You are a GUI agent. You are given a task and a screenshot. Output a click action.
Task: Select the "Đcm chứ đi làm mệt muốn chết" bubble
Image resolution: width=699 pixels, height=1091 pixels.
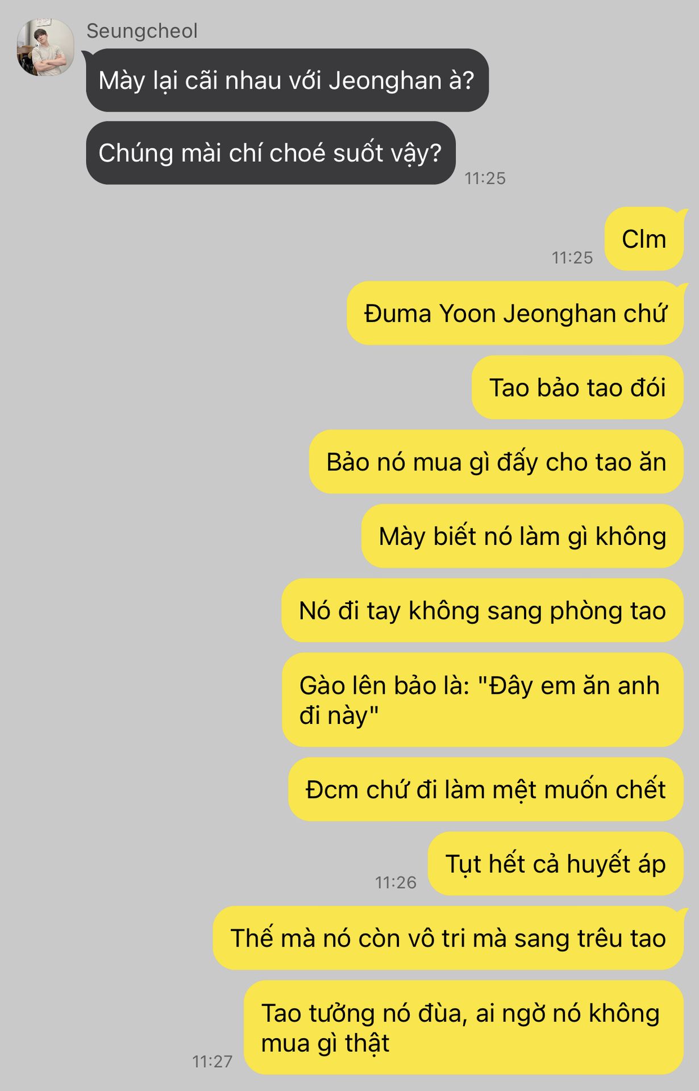(x=485, y=789)
